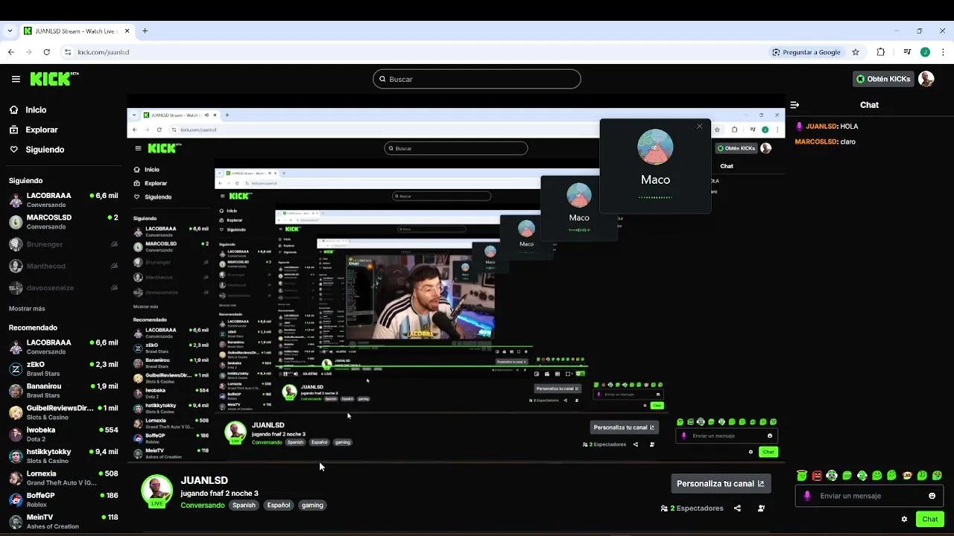Open chat settings gear icon
954x536 pixels.
pos(904,519)
